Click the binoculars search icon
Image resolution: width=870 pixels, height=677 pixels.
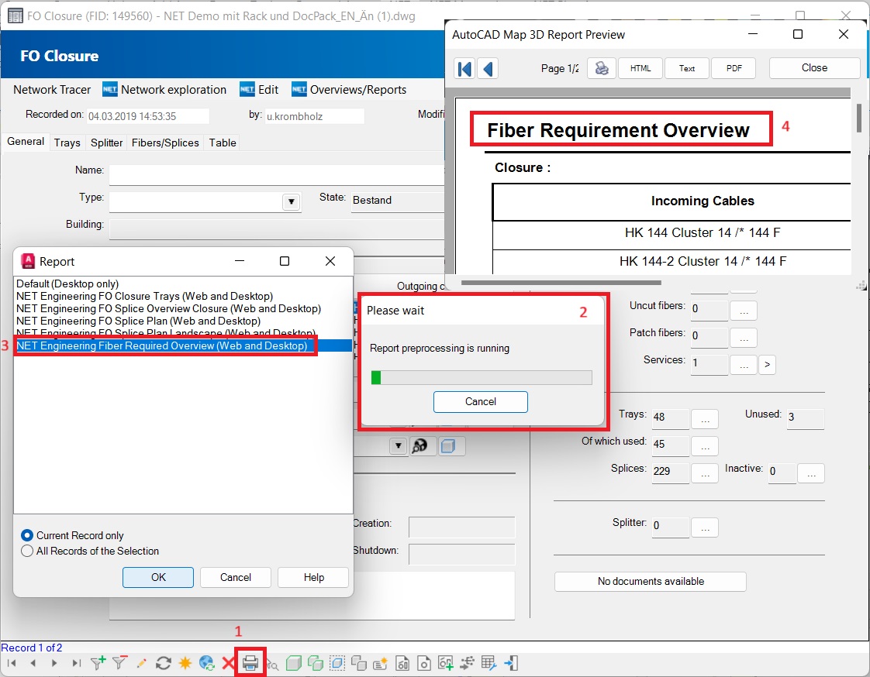pos(420,446)
